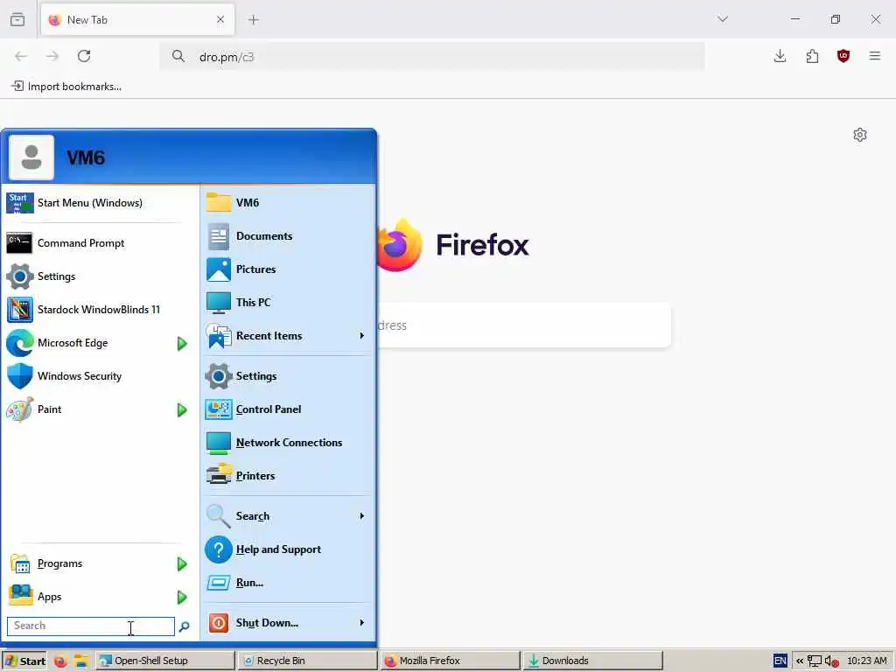Viewport: 896px width, 672px height.
Task: Reload the current Firefox page
Action: (x=84, y=56)
